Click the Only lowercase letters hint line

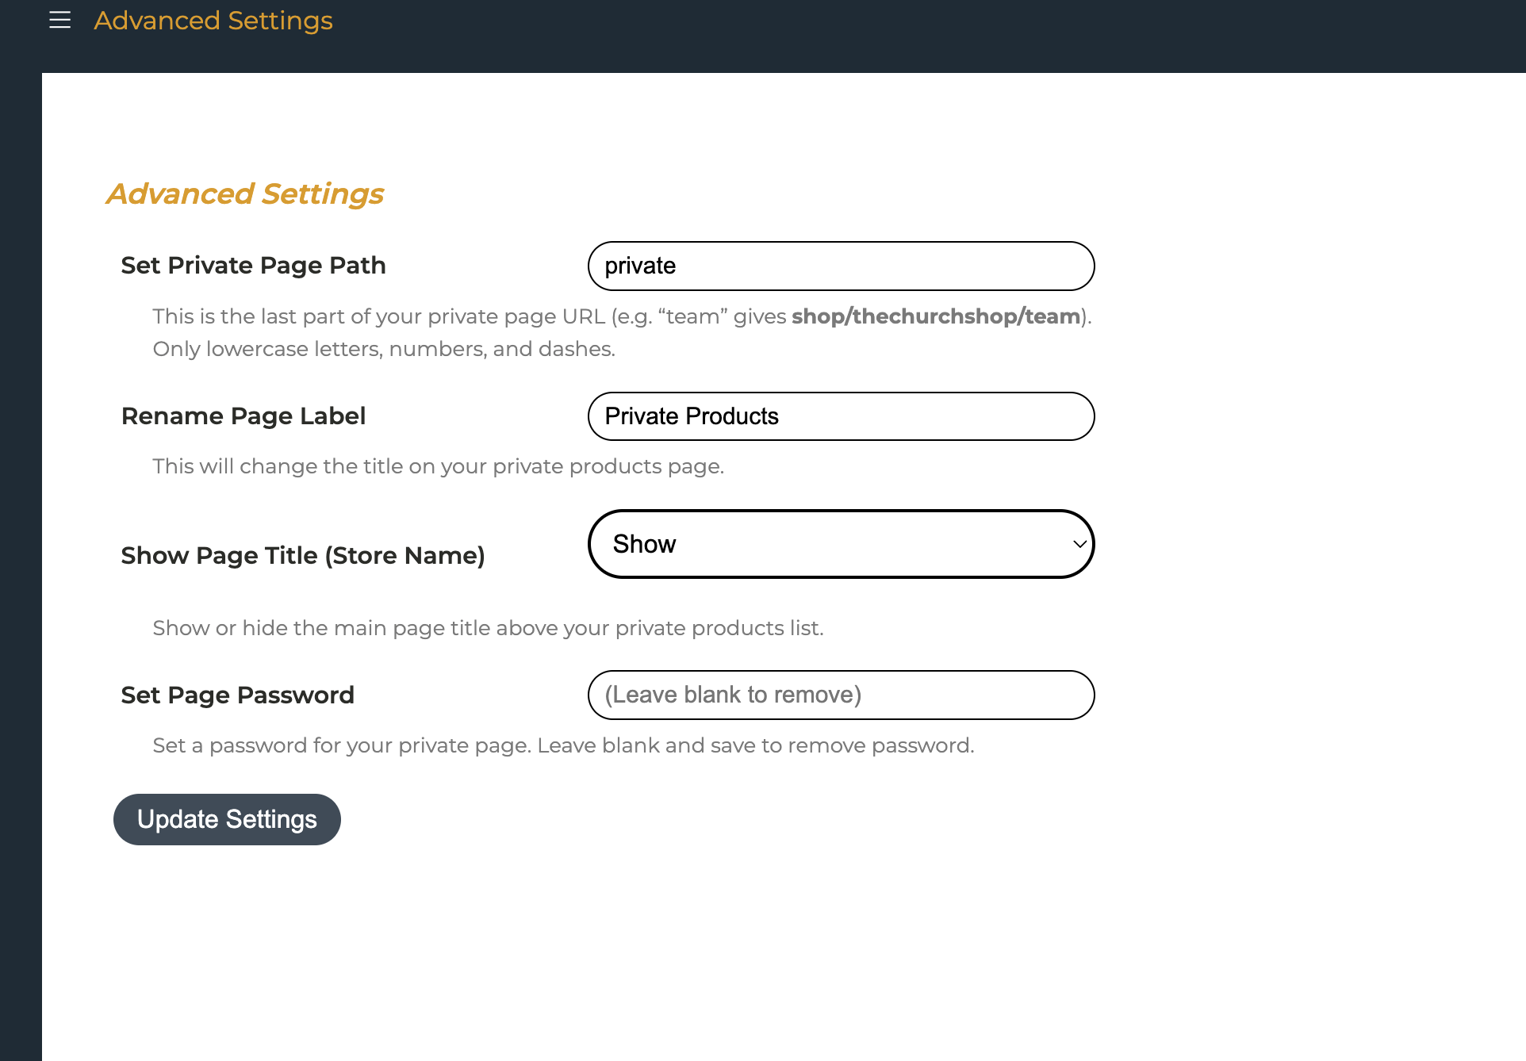click(384, 349)
